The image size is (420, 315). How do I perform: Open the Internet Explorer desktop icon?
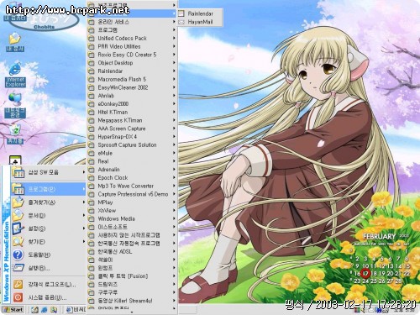[x=15, y=75]
